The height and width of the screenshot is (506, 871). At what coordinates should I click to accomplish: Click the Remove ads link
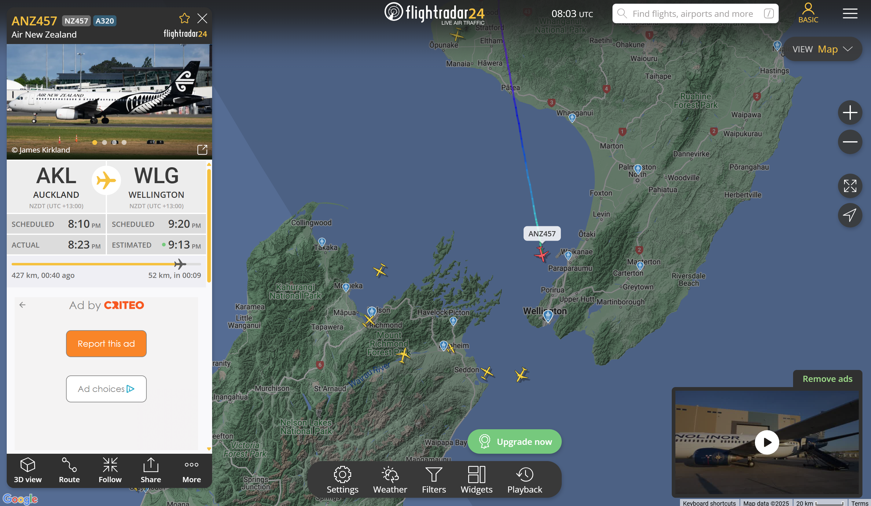(828, 379)
